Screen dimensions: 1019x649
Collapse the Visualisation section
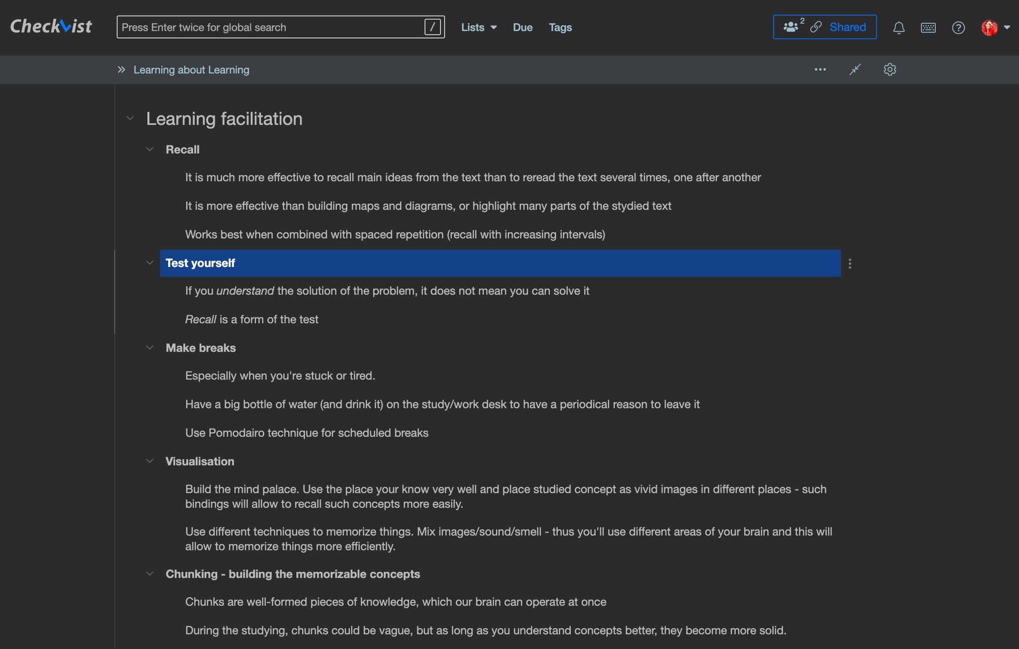tap(150, 461)
